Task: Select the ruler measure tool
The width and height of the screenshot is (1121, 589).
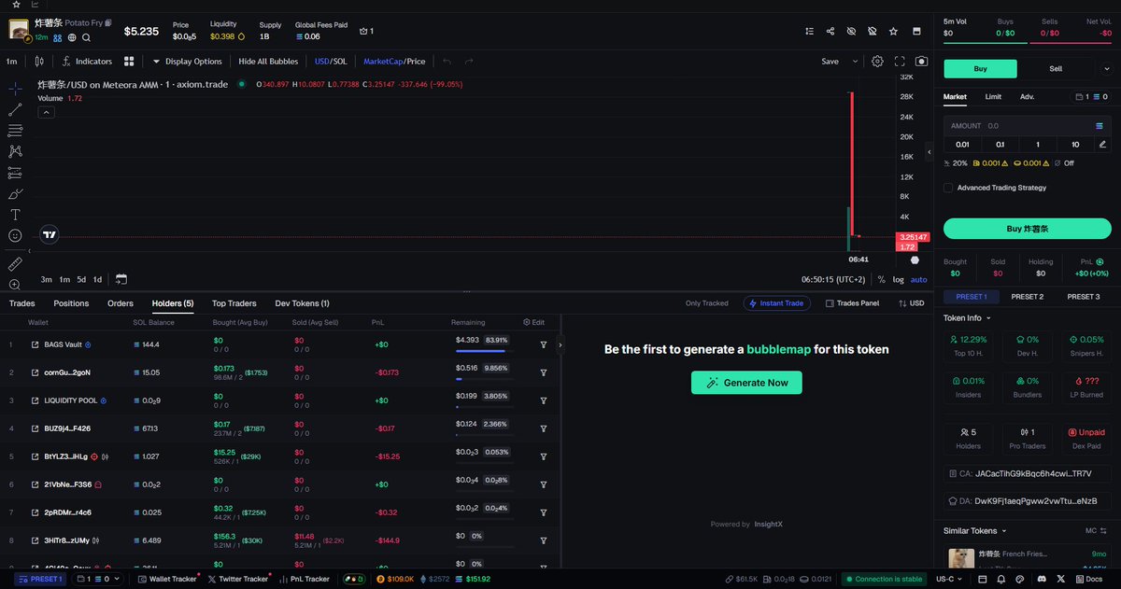Action: pos(15,264)
